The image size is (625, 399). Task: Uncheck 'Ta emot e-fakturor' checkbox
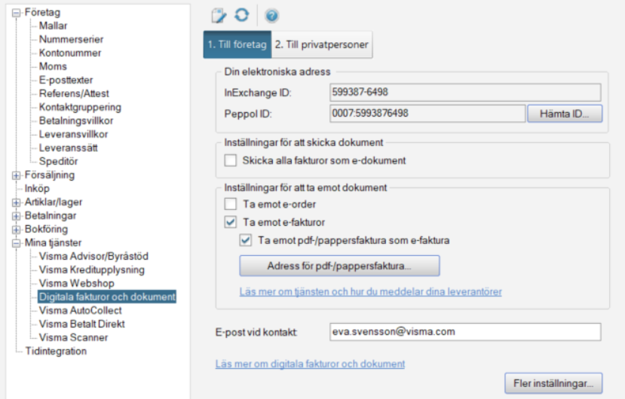click(231, 222)
